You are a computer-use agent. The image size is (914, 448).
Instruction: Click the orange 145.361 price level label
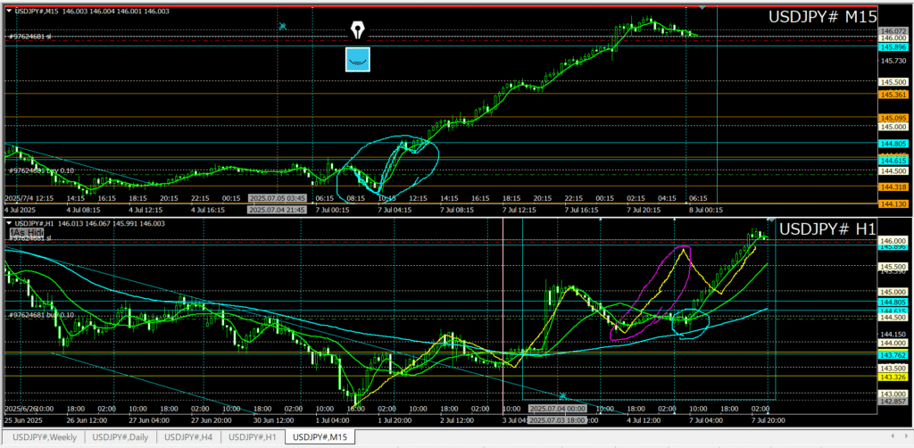pyautogui.click(x=893, y=94)
